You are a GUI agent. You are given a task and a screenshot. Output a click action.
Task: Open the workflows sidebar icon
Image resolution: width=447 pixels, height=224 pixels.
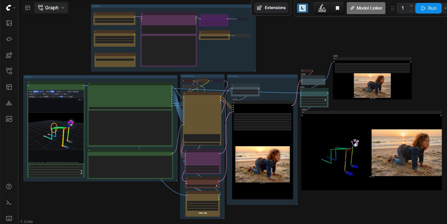[9, 71]
